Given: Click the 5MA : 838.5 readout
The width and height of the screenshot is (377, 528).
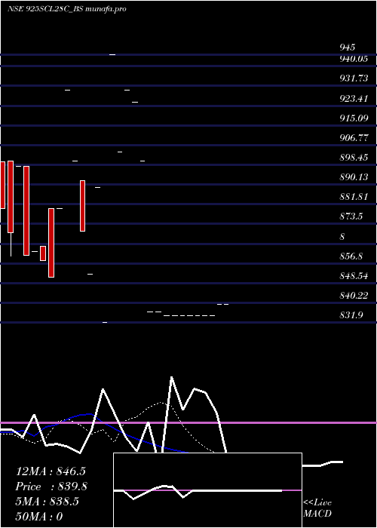Looking at the screenshot, I should (x=47, y=502).
